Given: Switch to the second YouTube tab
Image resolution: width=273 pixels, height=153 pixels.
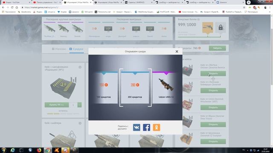Looking at the screenshot, I should pyautogui.click(x=46, y=3).
